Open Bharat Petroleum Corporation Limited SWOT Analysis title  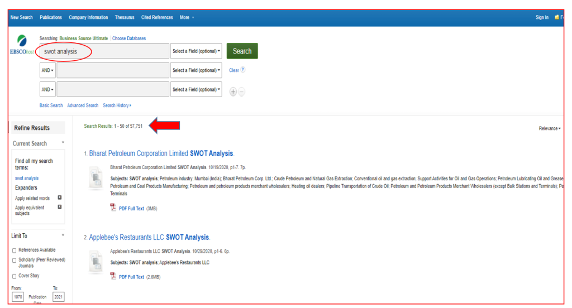point(161,153)
